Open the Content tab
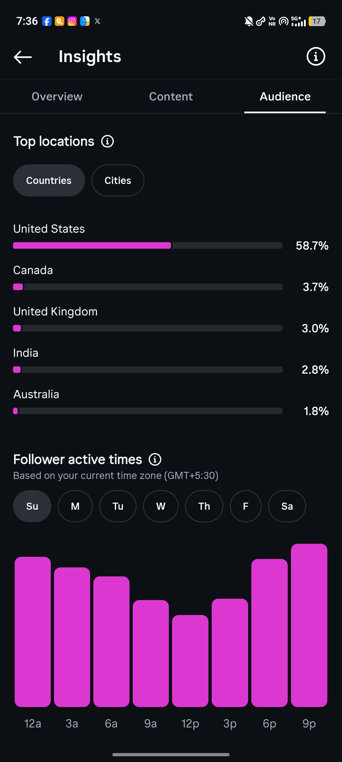 171,96
